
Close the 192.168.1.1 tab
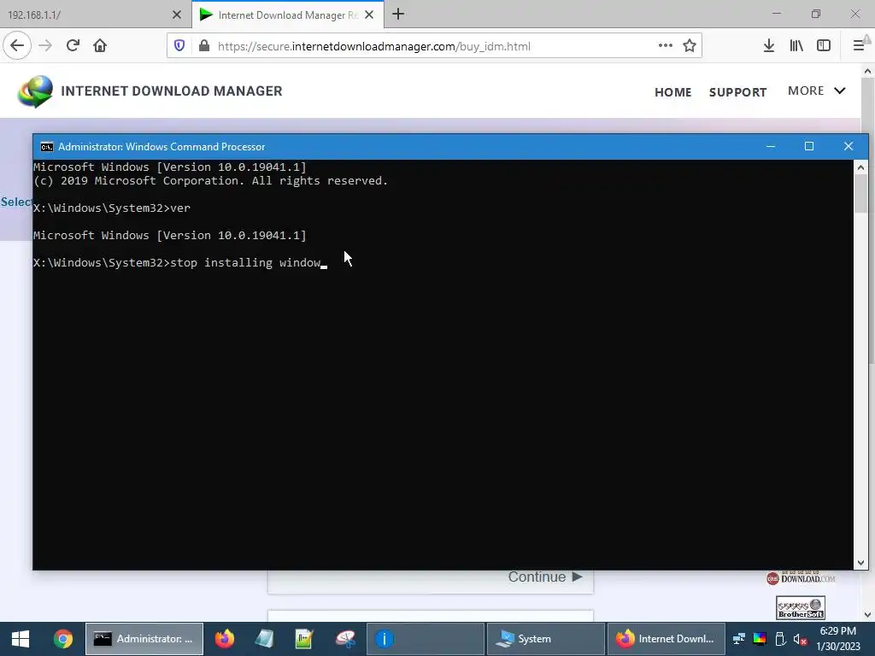point(177,15)
